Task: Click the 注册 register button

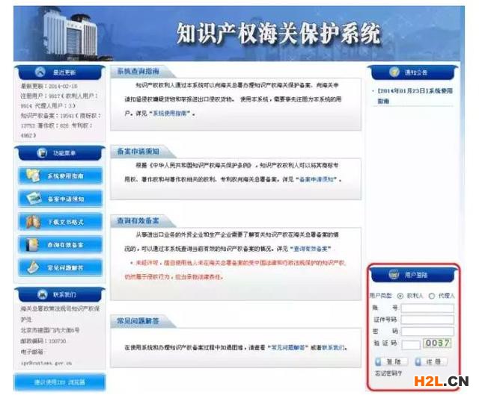Action: (431, 361)
